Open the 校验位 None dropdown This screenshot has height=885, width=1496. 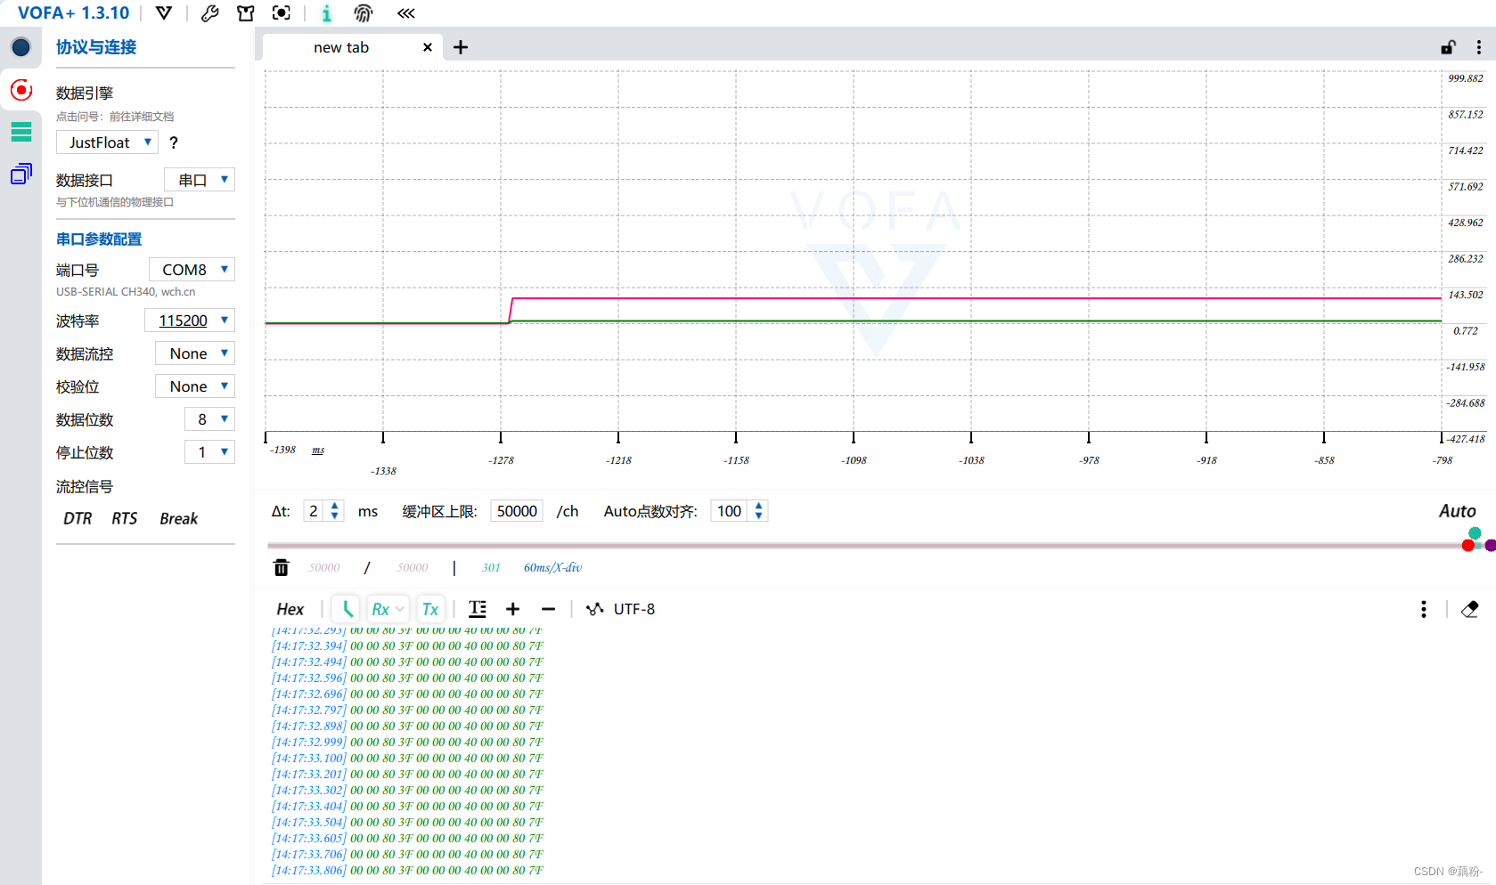click(x=195, y=386)
